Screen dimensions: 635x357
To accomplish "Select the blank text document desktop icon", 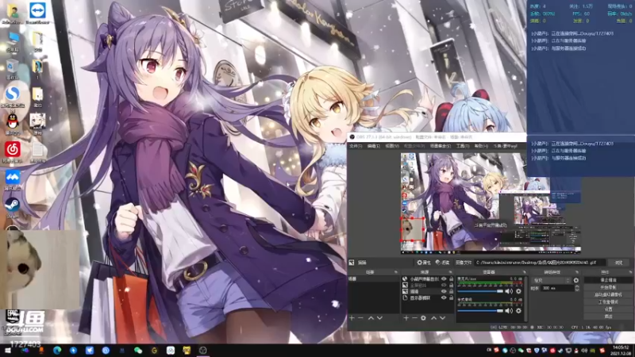I will point(37,151).
